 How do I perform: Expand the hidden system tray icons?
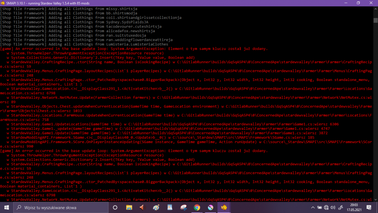(313, 207)
